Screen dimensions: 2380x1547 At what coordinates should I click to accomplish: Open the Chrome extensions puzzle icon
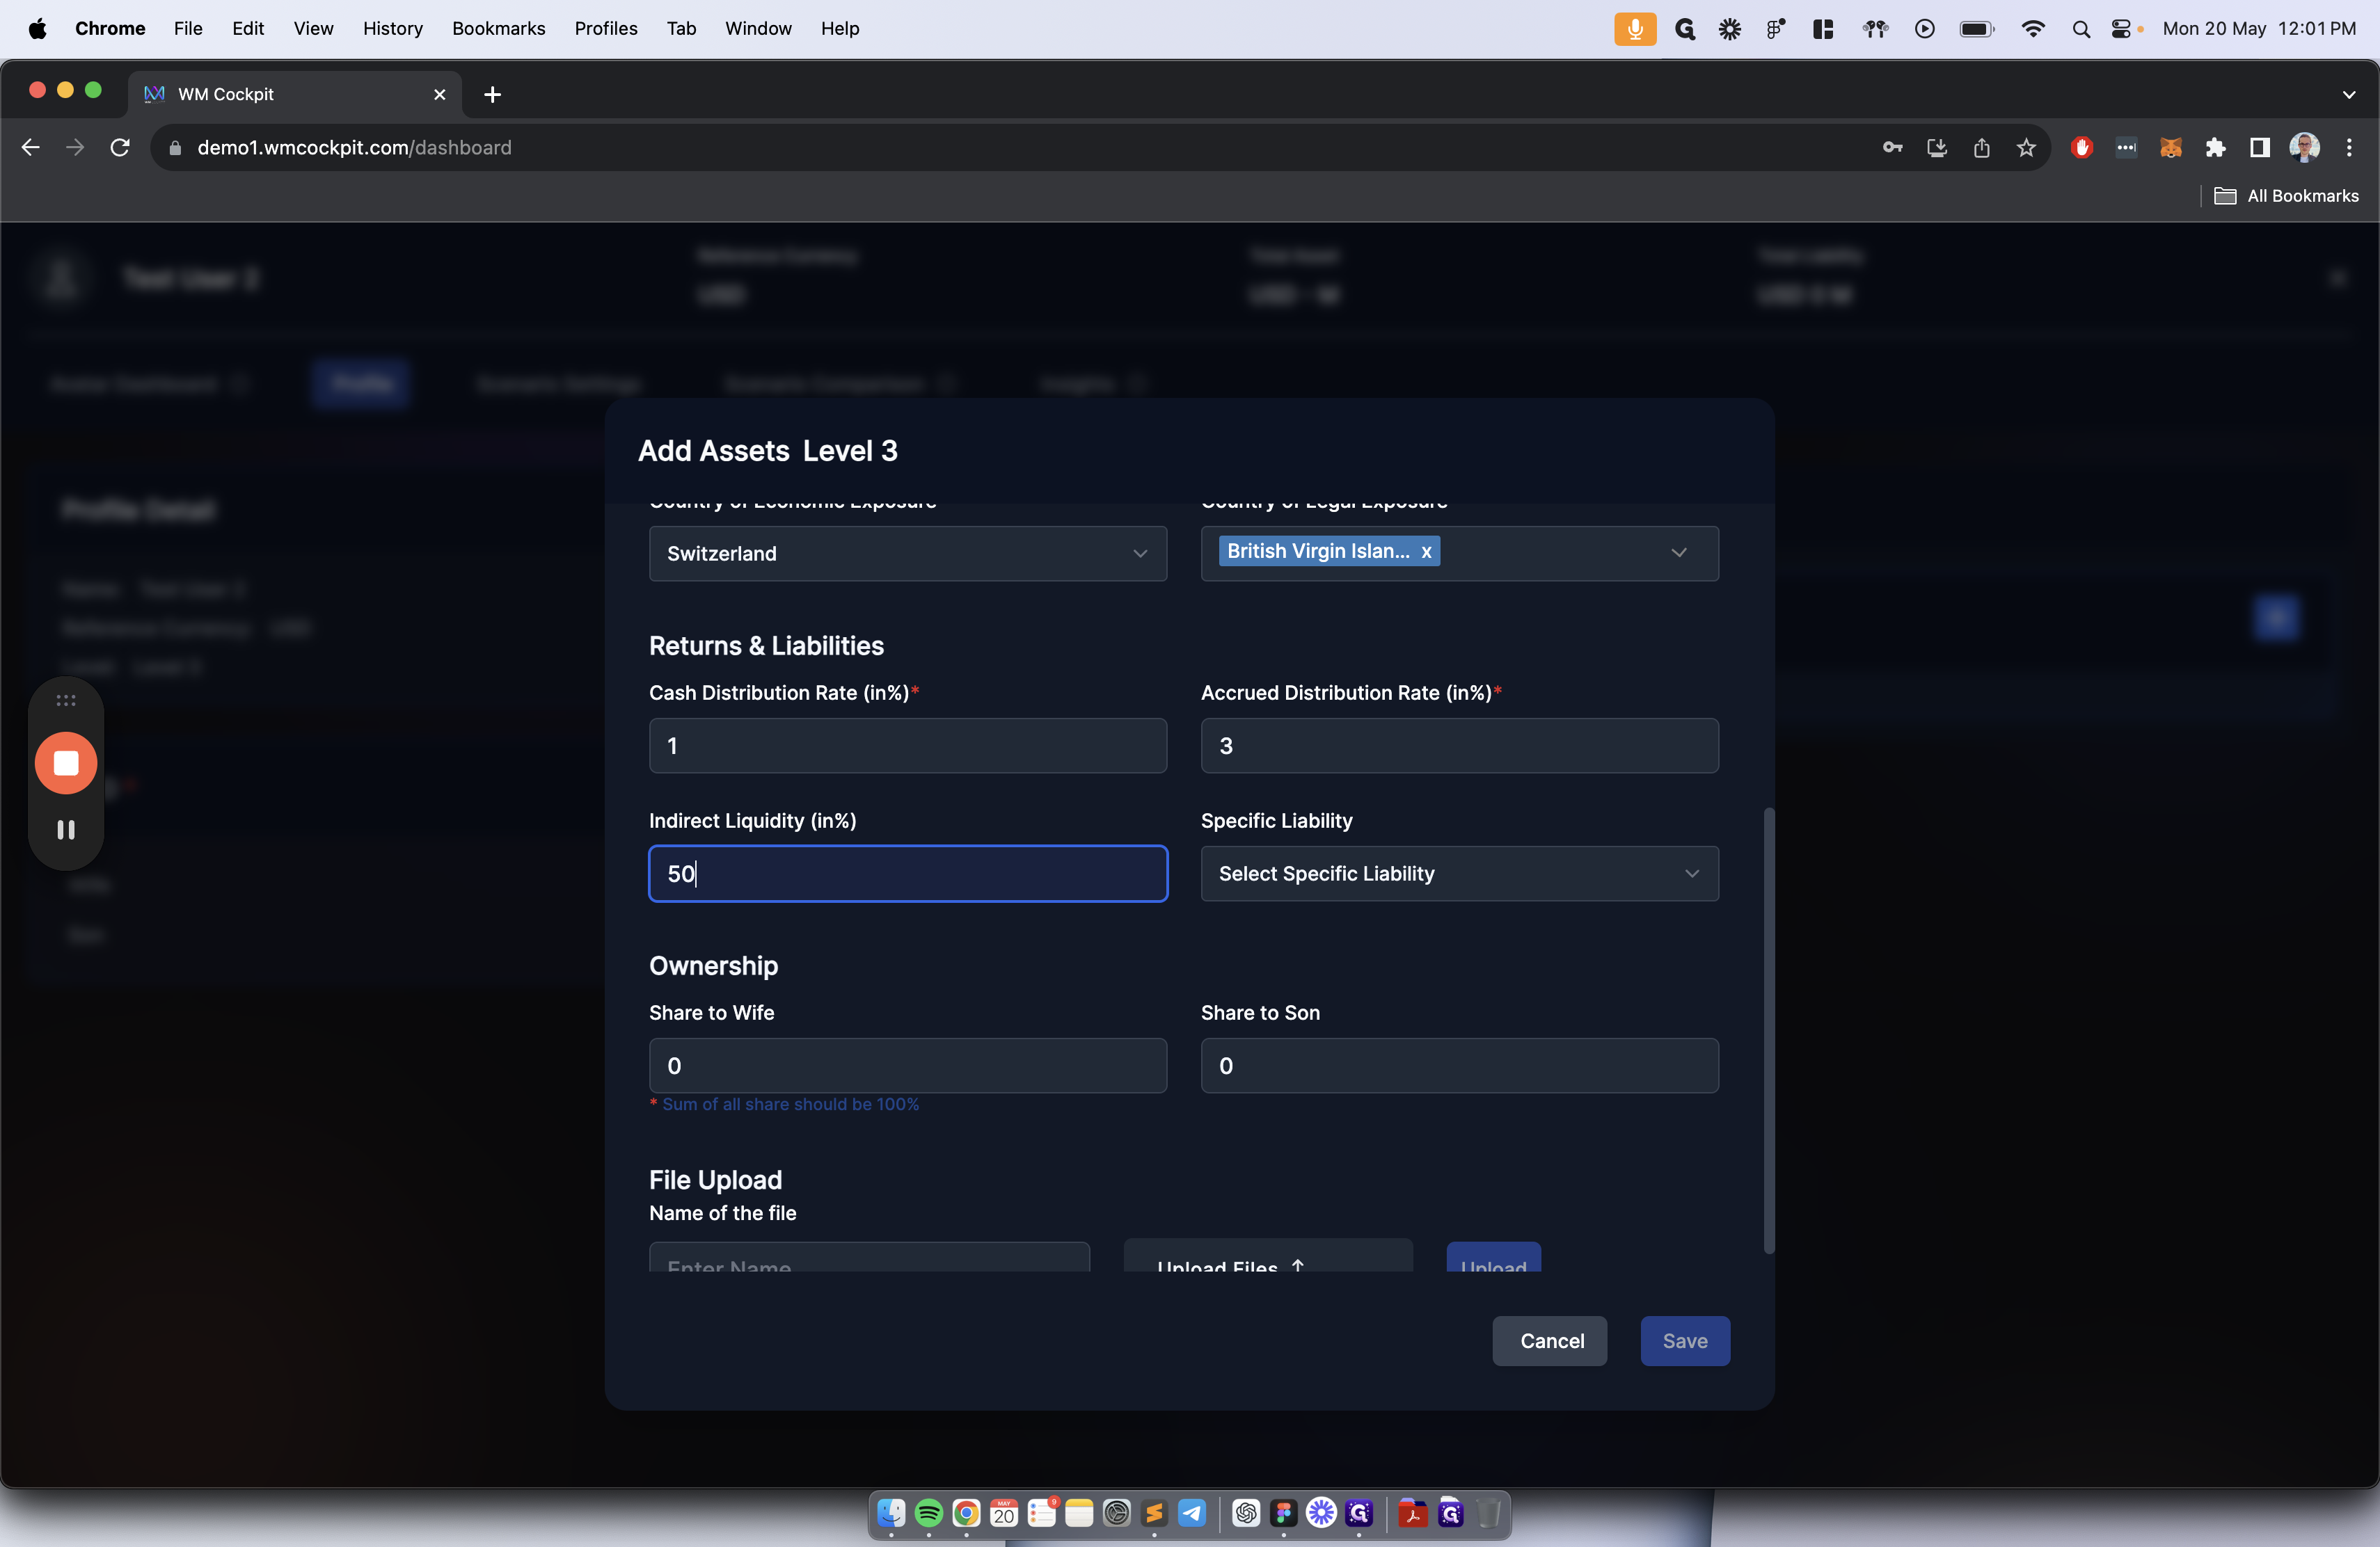[x=2215, y=148]
